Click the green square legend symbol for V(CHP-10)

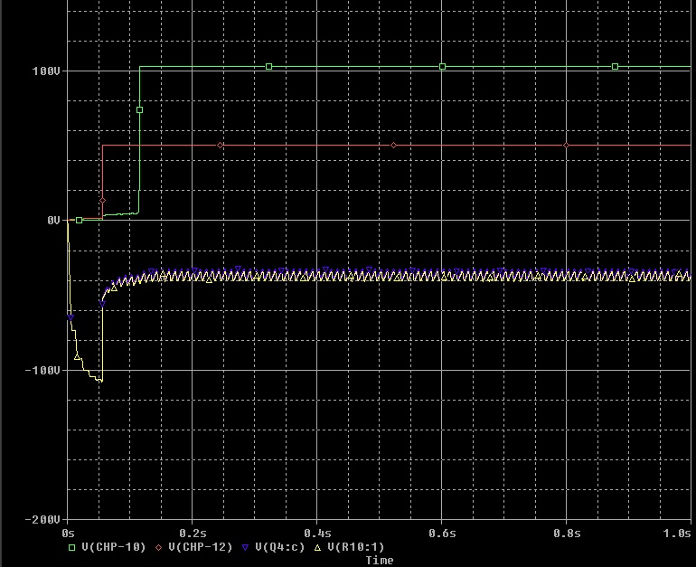tap(71, 547)
